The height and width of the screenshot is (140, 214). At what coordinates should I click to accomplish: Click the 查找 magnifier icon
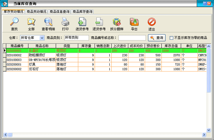[14, 22]
